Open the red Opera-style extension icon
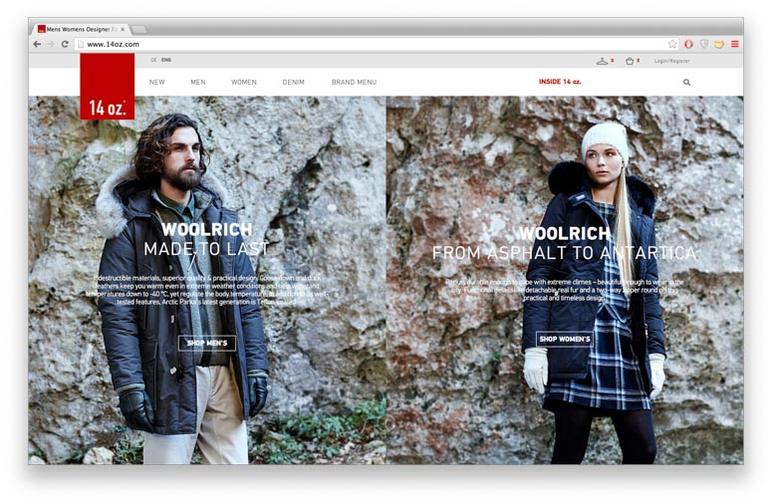The width and height of the screenshot is (772, 504). (688, 44)
